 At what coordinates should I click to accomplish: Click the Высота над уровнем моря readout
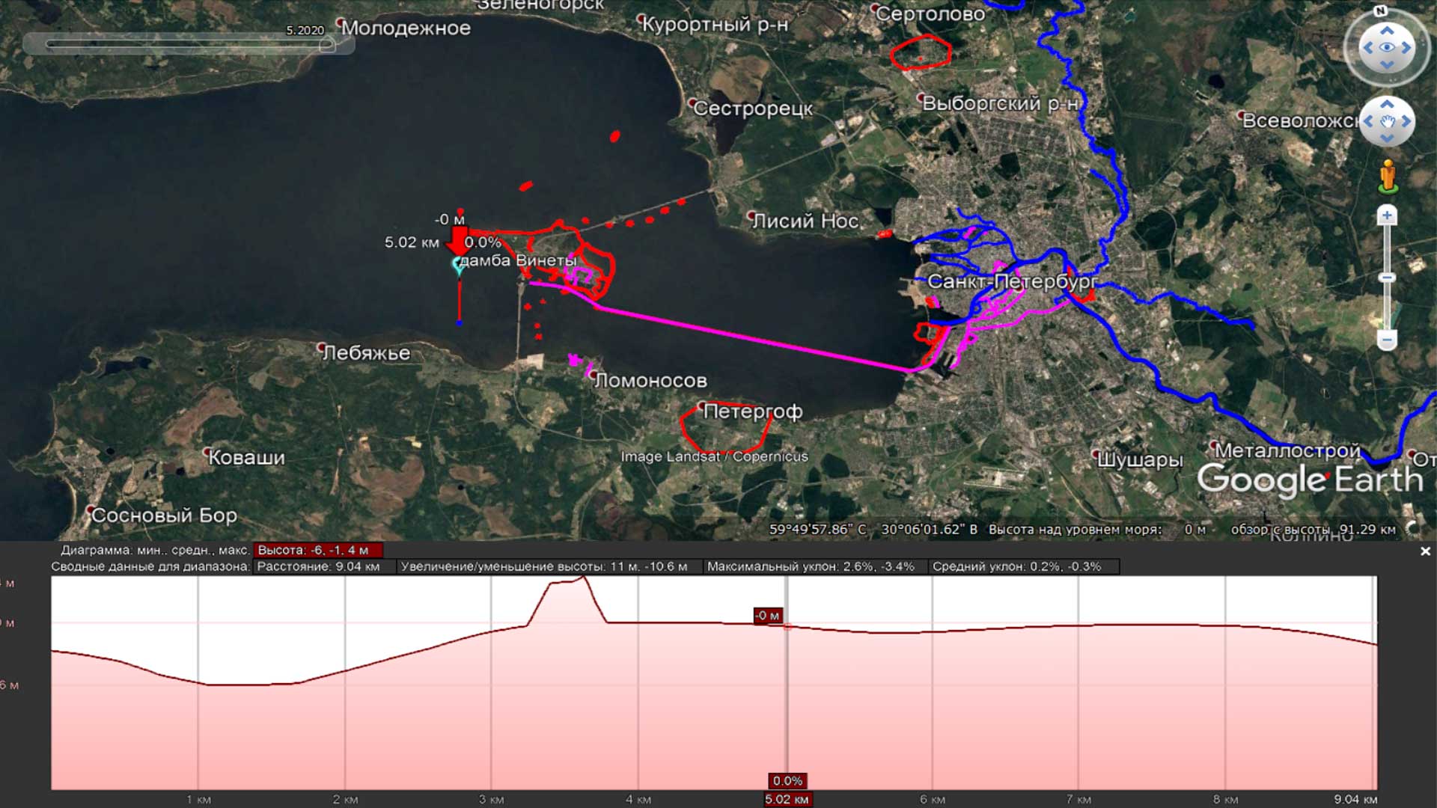tap(1097, 530)
